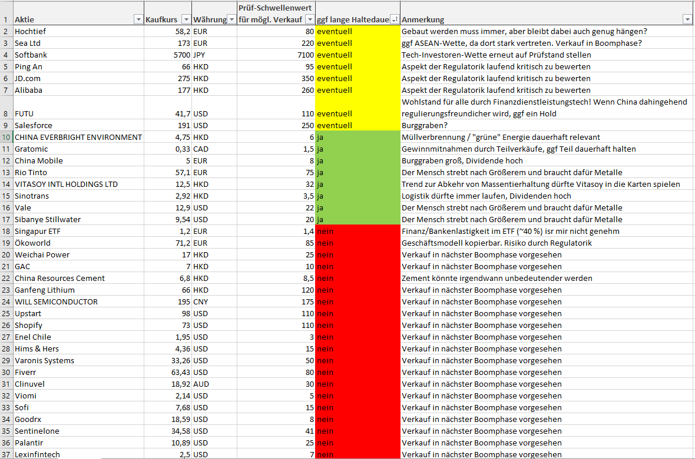
Task: Select the Hims & Hers cell
Action: [x=78, y=349]
